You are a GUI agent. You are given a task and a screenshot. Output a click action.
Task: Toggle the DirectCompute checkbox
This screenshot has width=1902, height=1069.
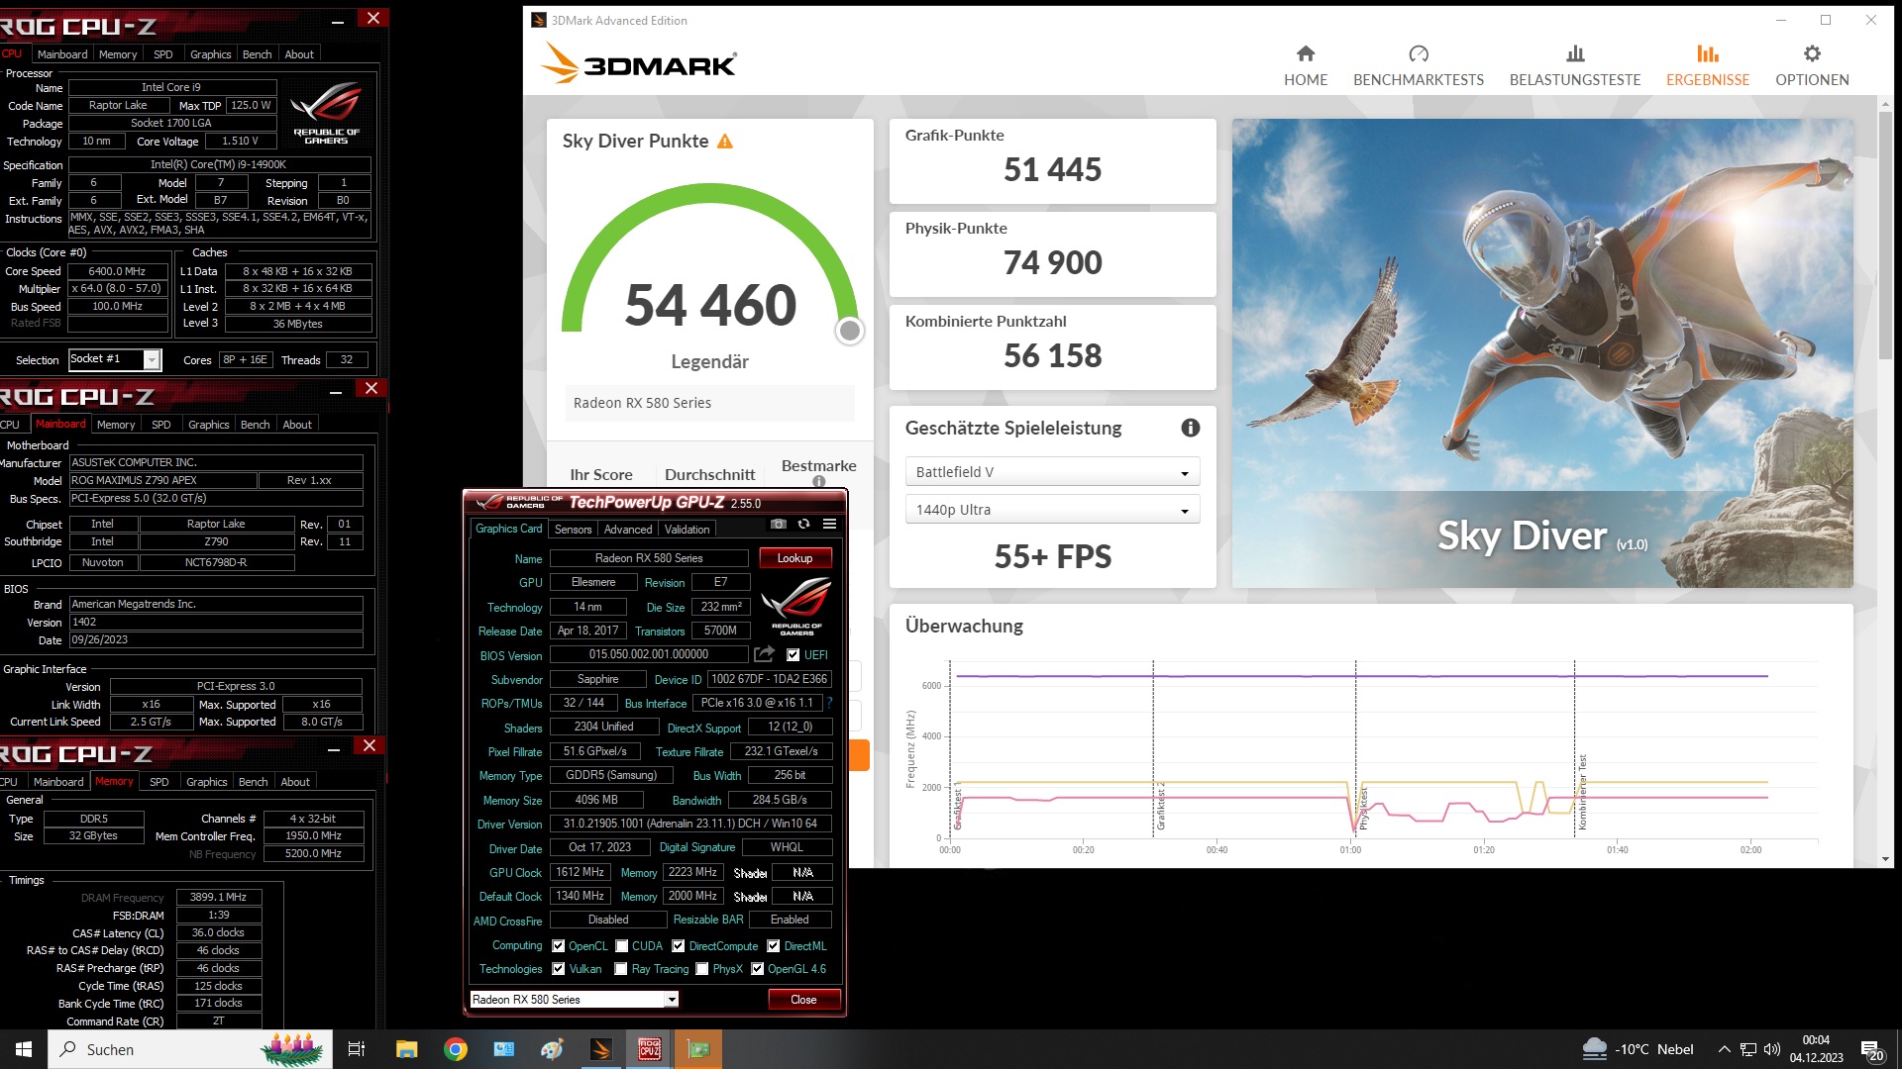click(x=679, y=946)
